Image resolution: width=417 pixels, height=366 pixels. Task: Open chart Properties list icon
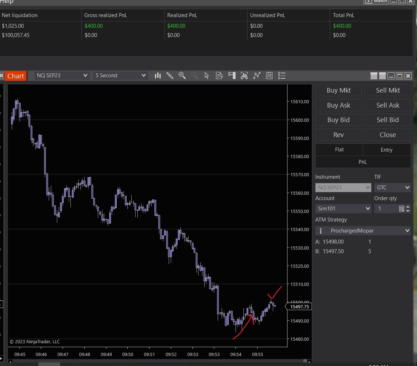[282, 75]
